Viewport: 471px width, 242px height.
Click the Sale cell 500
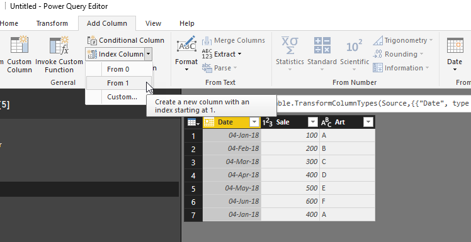290,189
